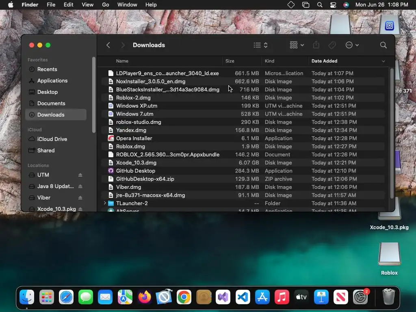Viewport: 416px width, 312px height.
Task: Select the BlueStacksInstaller dmg file
Action: point(243,90)
